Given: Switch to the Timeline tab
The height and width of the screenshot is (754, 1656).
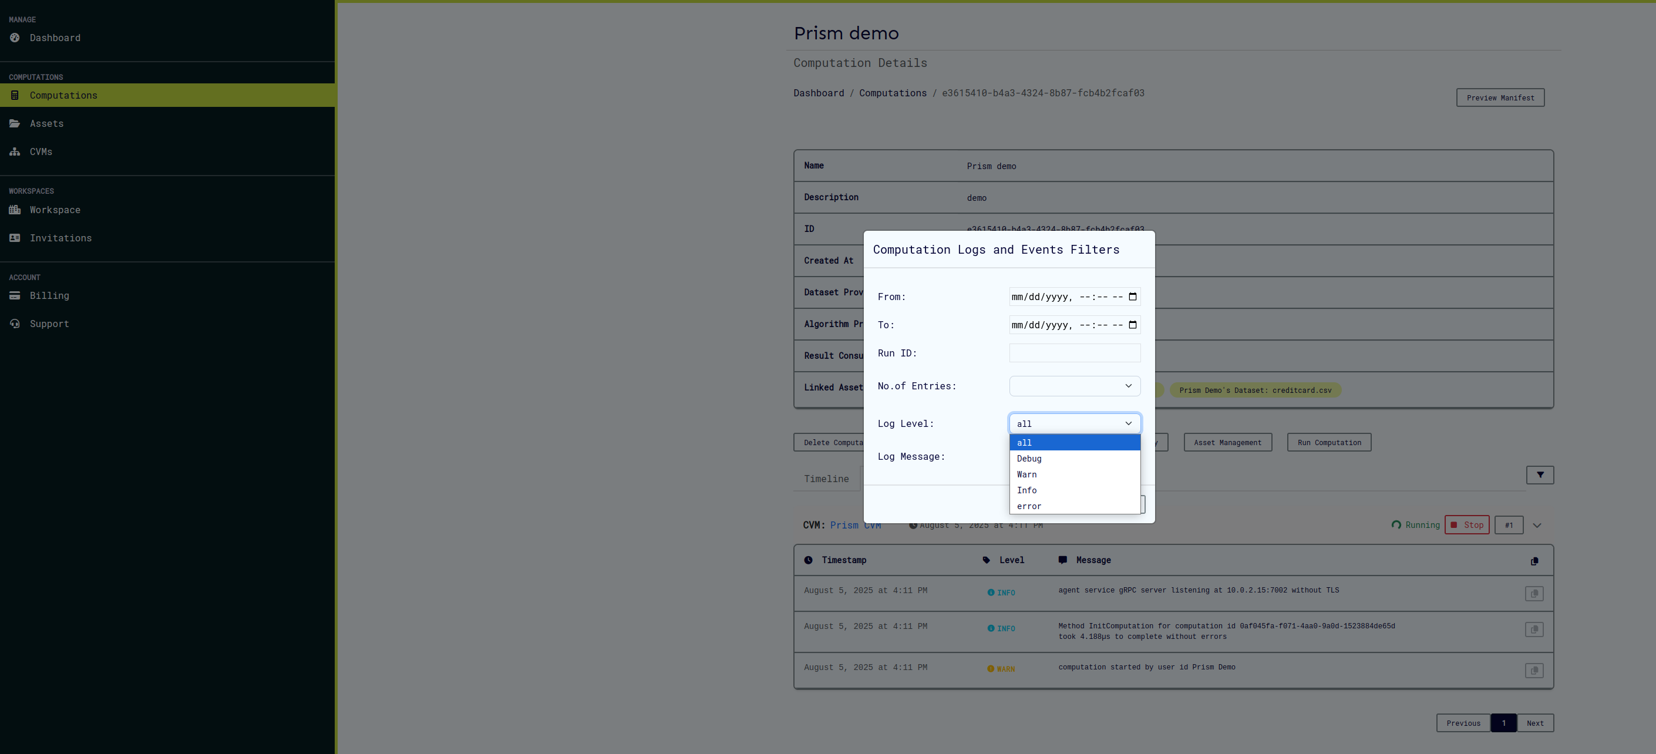Looking at the screenshot, I should point(826,479).
